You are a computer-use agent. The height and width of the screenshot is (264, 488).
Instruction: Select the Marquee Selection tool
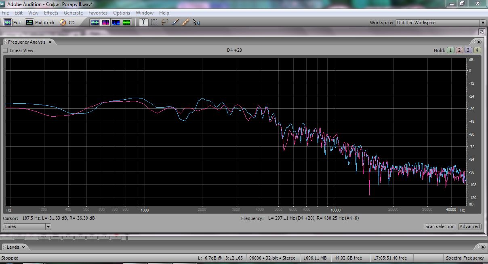coord(154,23)
